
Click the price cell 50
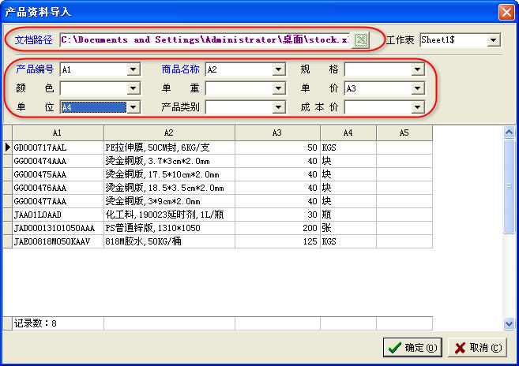(x=278, y=148)
